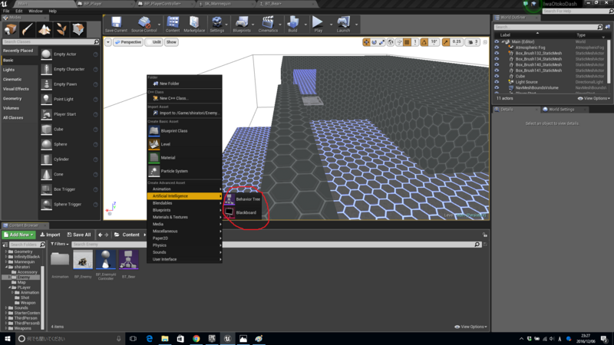Image resolution: width=614 pixels, height=345 pixels.
Task: Choose Particle System in context menu
Action: (x=184, y=171)
